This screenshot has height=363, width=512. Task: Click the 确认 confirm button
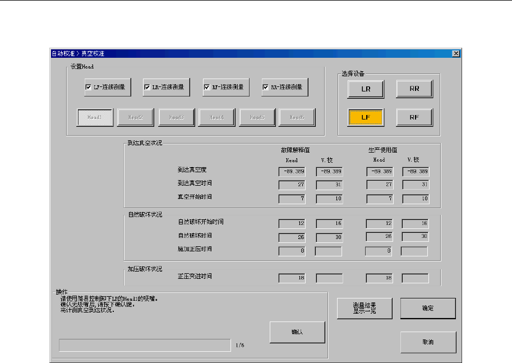297,332
